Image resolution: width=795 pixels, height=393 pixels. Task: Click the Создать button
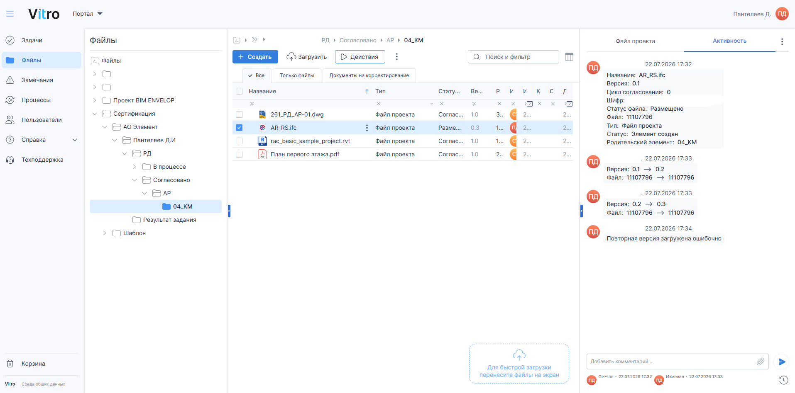click(x=255, y=57)
